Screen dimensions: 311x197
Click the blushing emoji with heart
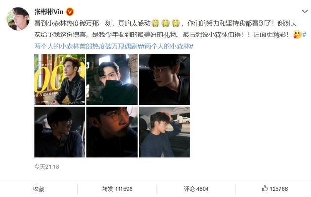tap(297, 34)
